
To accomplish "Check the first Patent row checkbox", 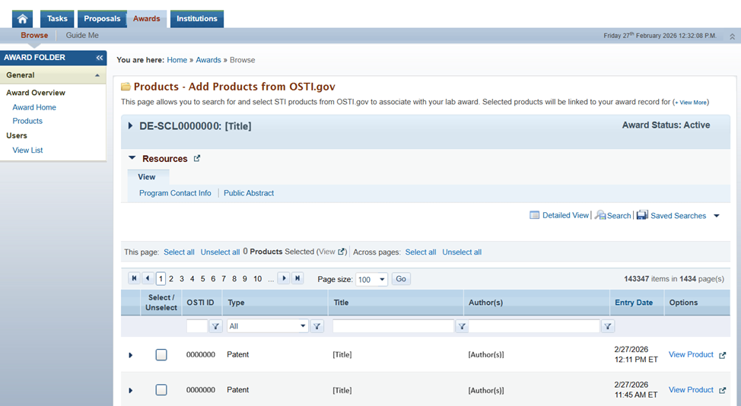I will 161,355.
